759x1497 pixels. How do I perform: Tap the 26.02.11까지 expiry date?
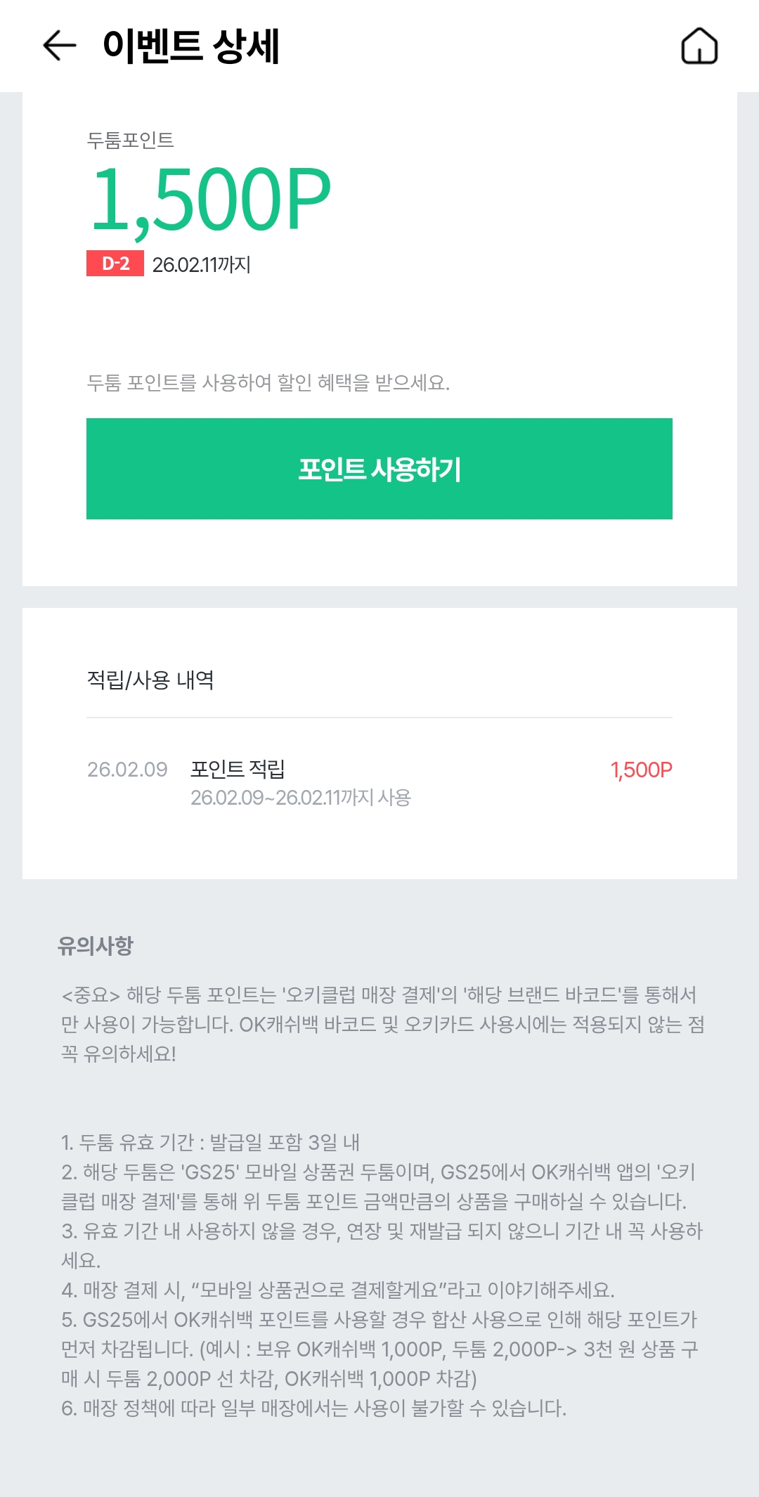pos(202,264)
